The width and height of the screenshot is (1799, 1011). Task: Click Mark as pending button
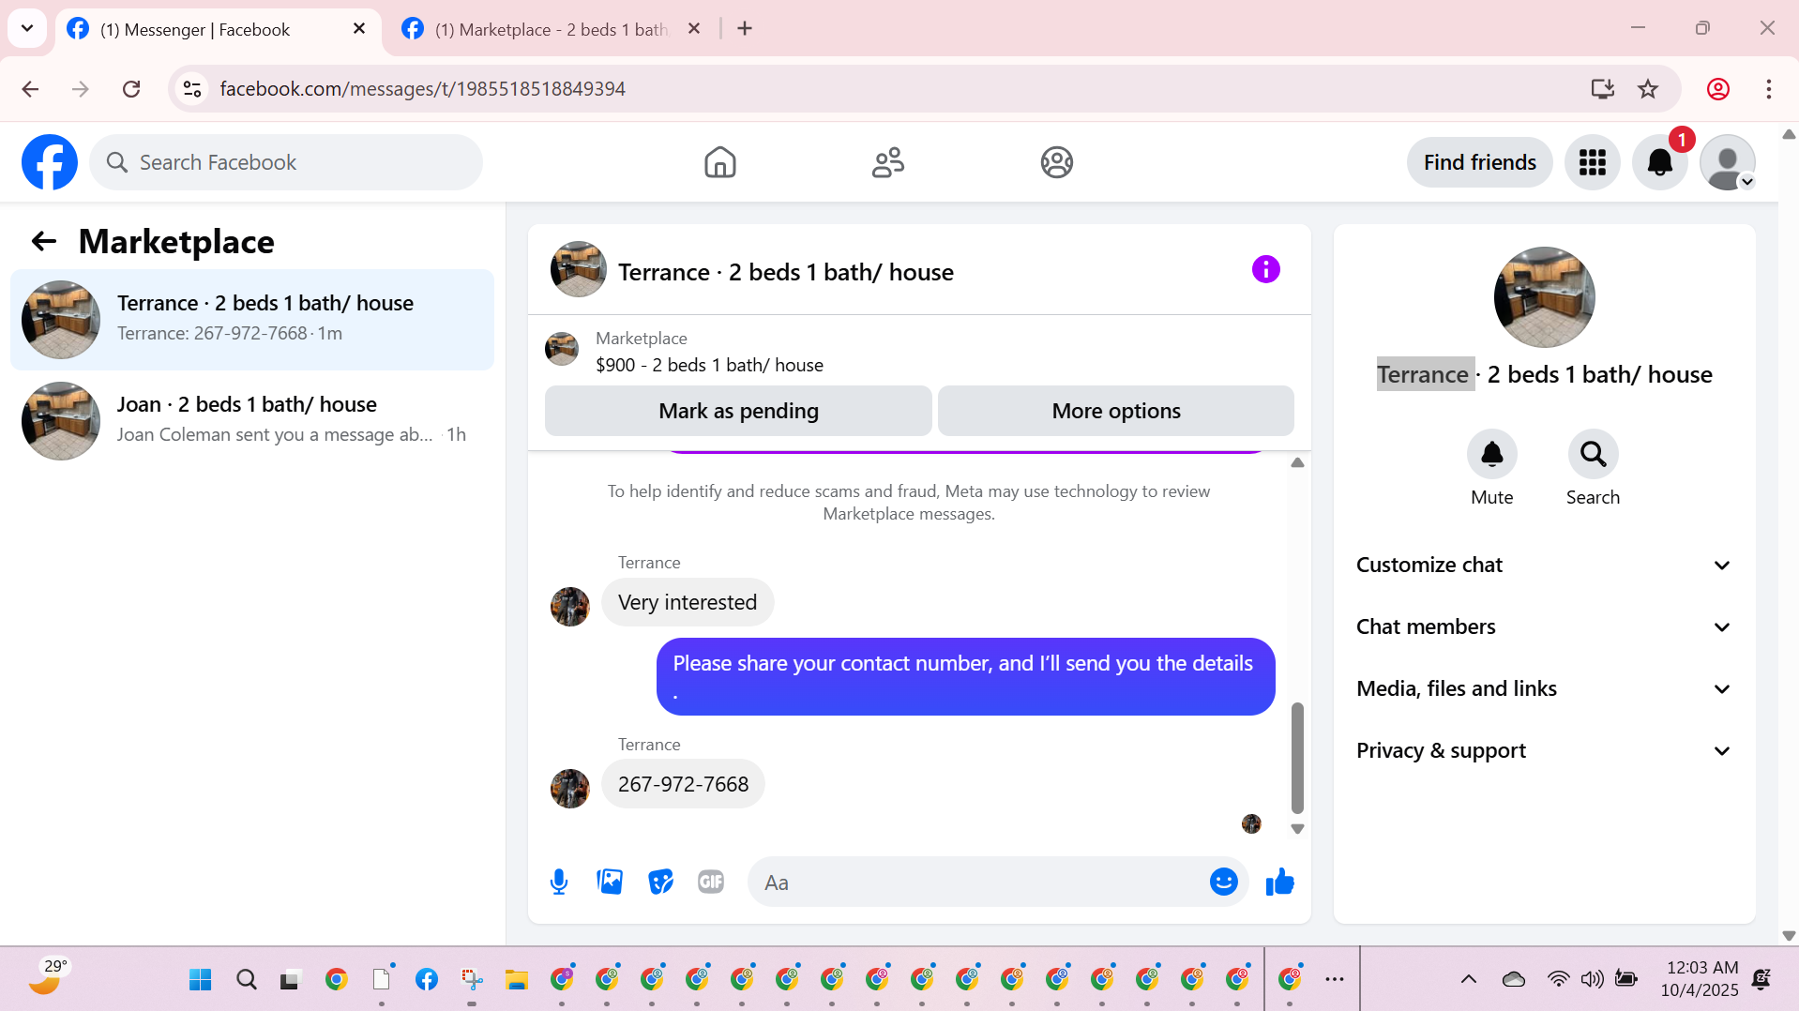coord(738,411)
